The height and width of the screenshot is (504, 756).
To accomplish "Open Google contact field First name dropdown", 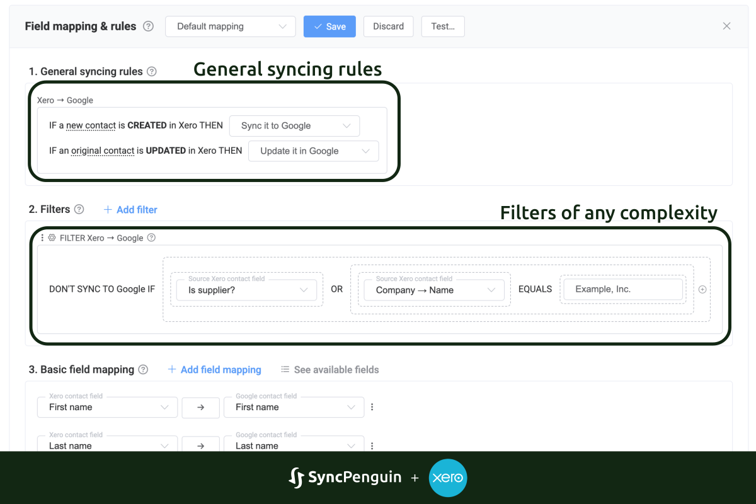I will (x=294, y=407).
